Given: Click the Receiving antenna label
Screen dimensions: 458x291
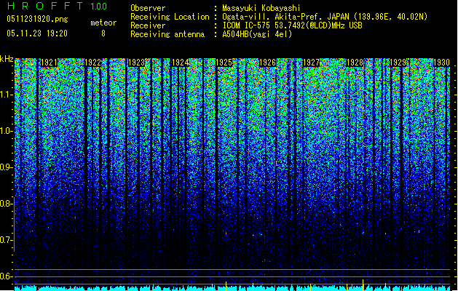Looking at the screenshot, I should click(x=167, y=34).
